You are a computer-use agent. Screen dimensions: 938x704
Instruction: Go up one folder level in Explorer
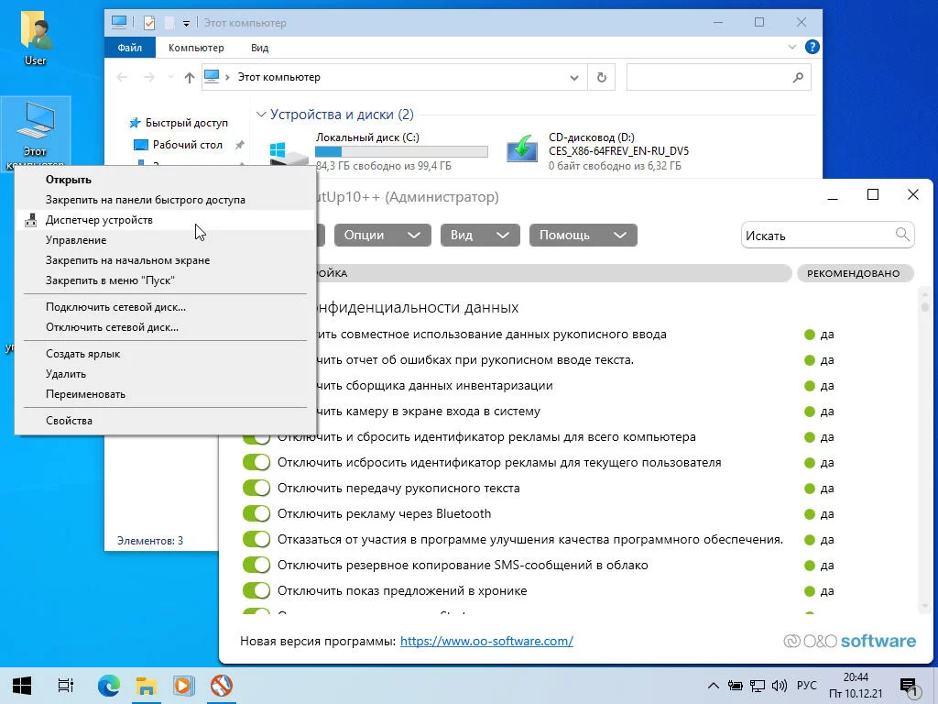[189, 77]
